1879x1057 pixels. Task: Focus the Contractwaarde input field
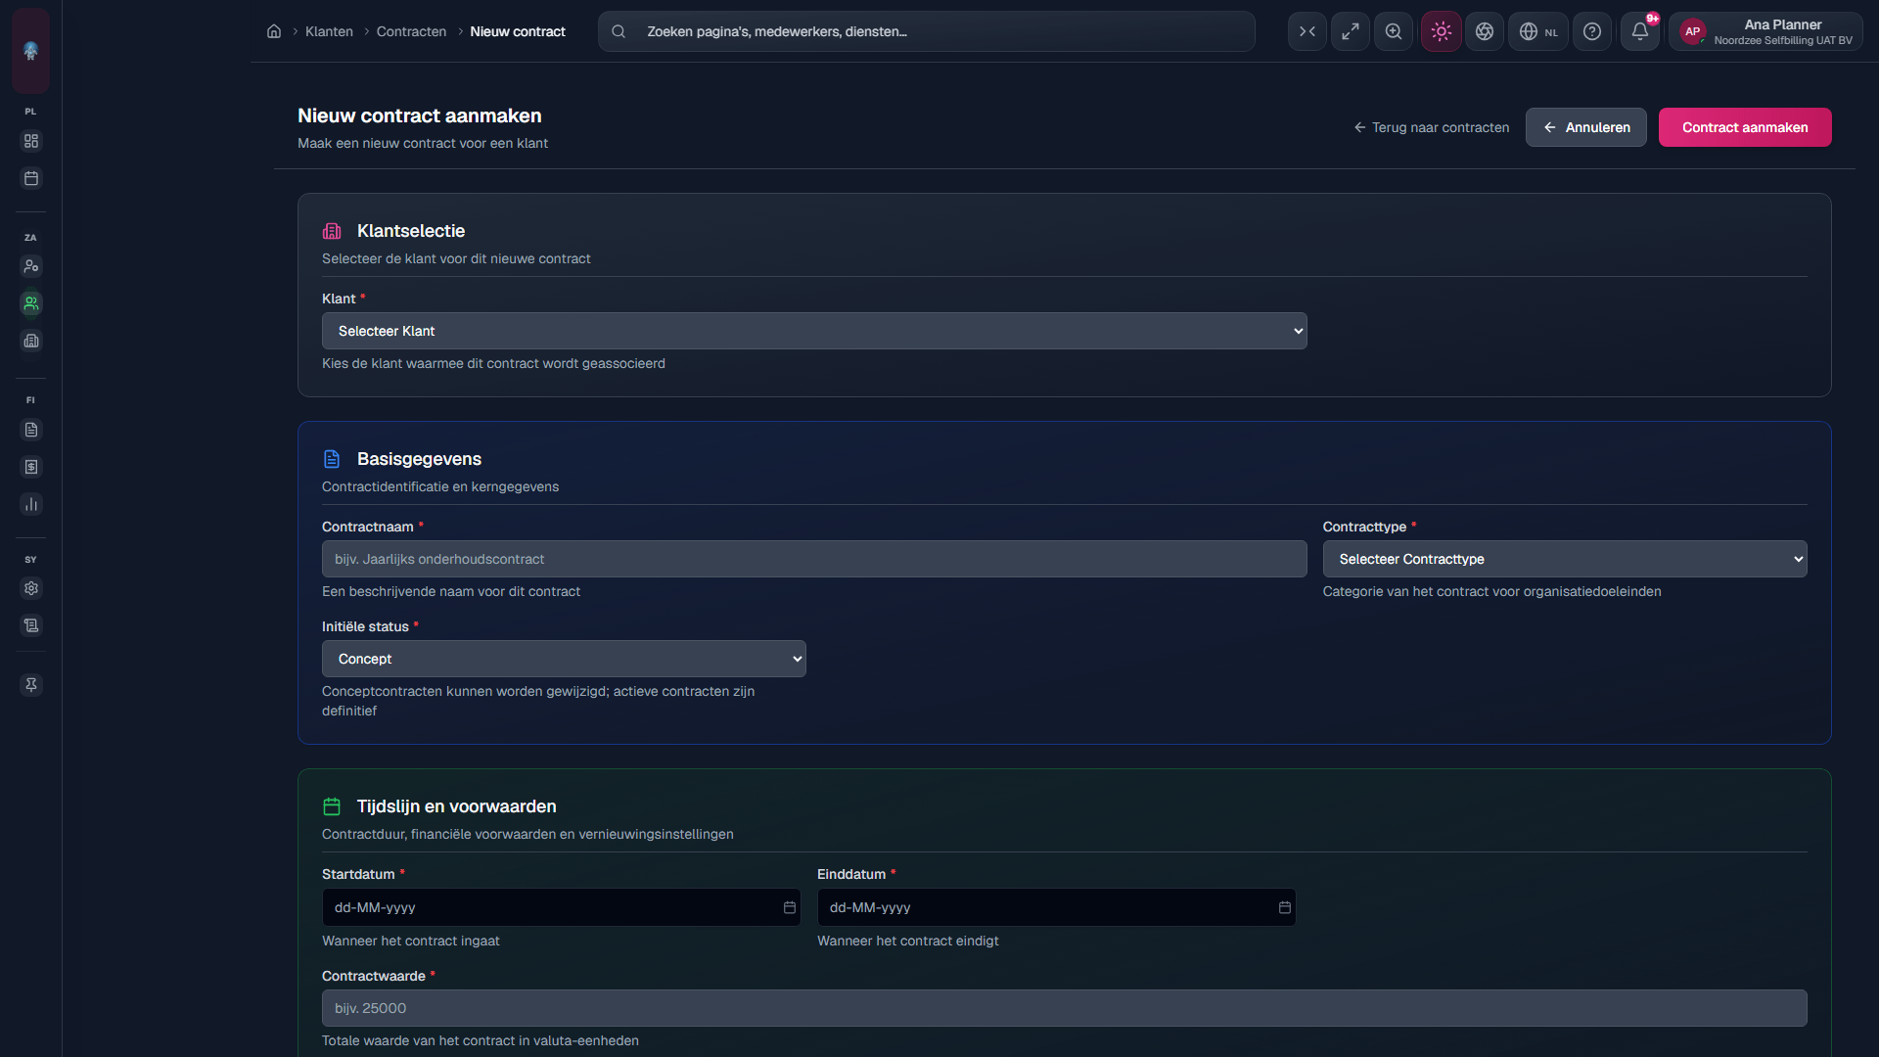click(1064, 1008)
